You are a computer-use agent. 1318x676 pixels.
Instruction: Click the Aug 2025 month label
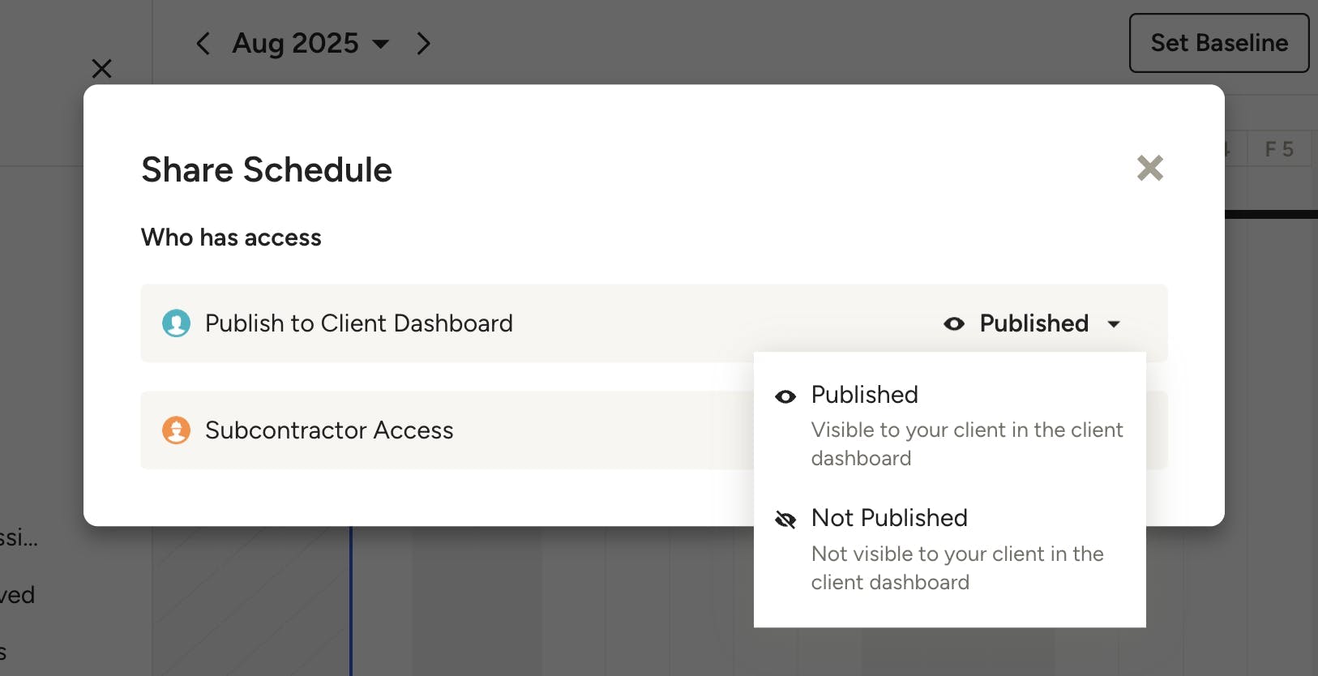[295, 44]
